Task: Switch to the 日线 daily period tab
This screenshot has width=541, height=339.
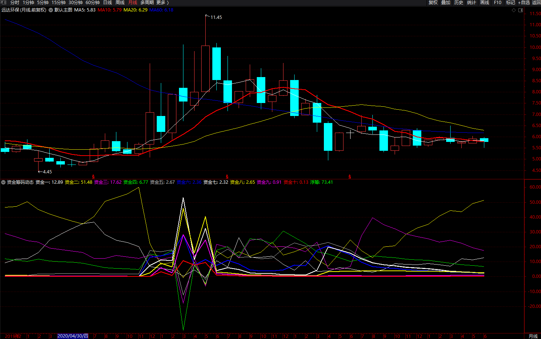Action: pyautogui.click(x=107, y=3)
